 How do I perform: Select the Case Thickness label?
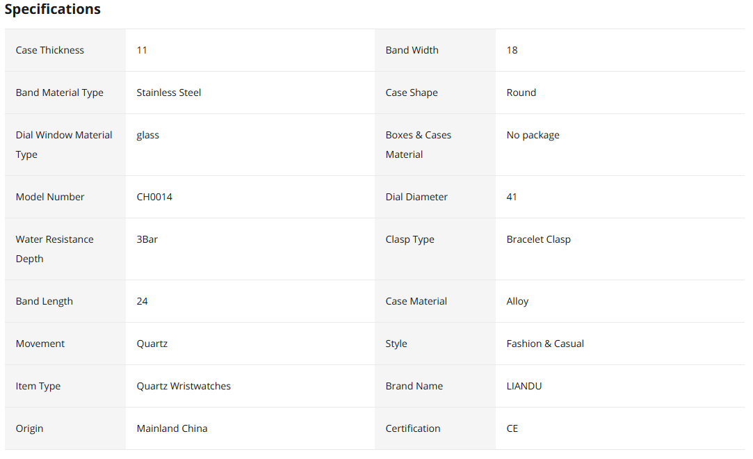click(49, 50)
